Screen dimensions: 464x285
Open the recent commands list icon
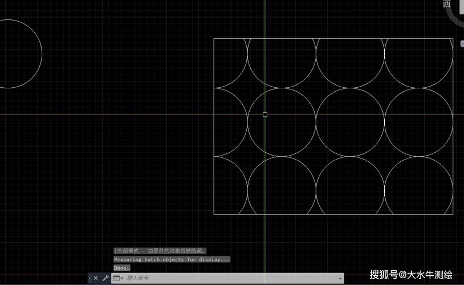point(117,278)
